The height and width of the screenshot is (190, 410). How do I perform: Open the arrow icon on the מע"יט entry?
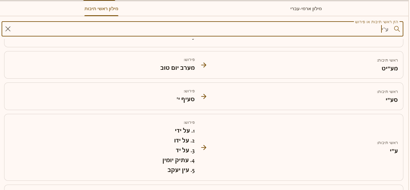click(204, 65)
